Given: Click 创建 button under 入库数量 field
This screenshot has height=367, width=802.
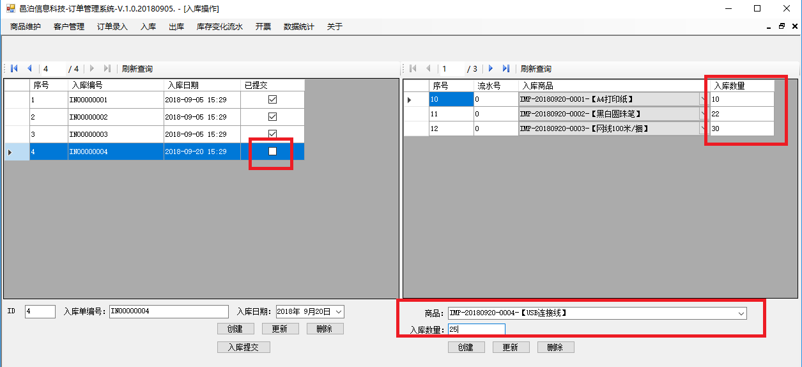Looking at the screenshot, I should coord(467,347).
